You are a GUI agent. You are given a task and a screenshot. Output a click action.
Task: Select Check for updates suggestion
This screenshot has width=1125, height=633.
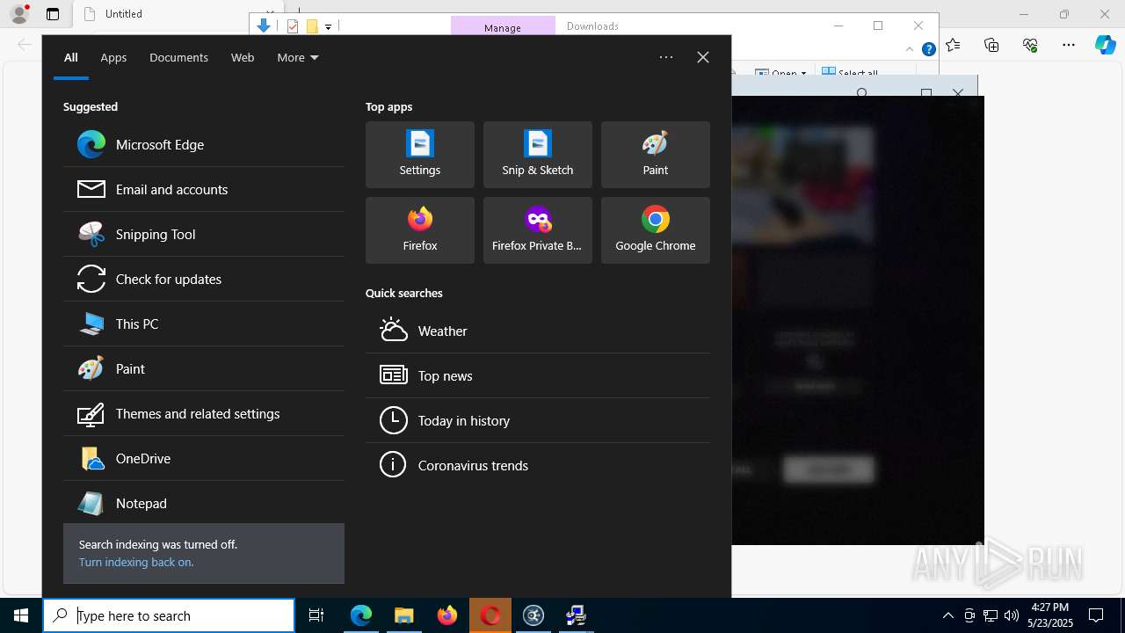pyautogui.click(x=204, y=279)
